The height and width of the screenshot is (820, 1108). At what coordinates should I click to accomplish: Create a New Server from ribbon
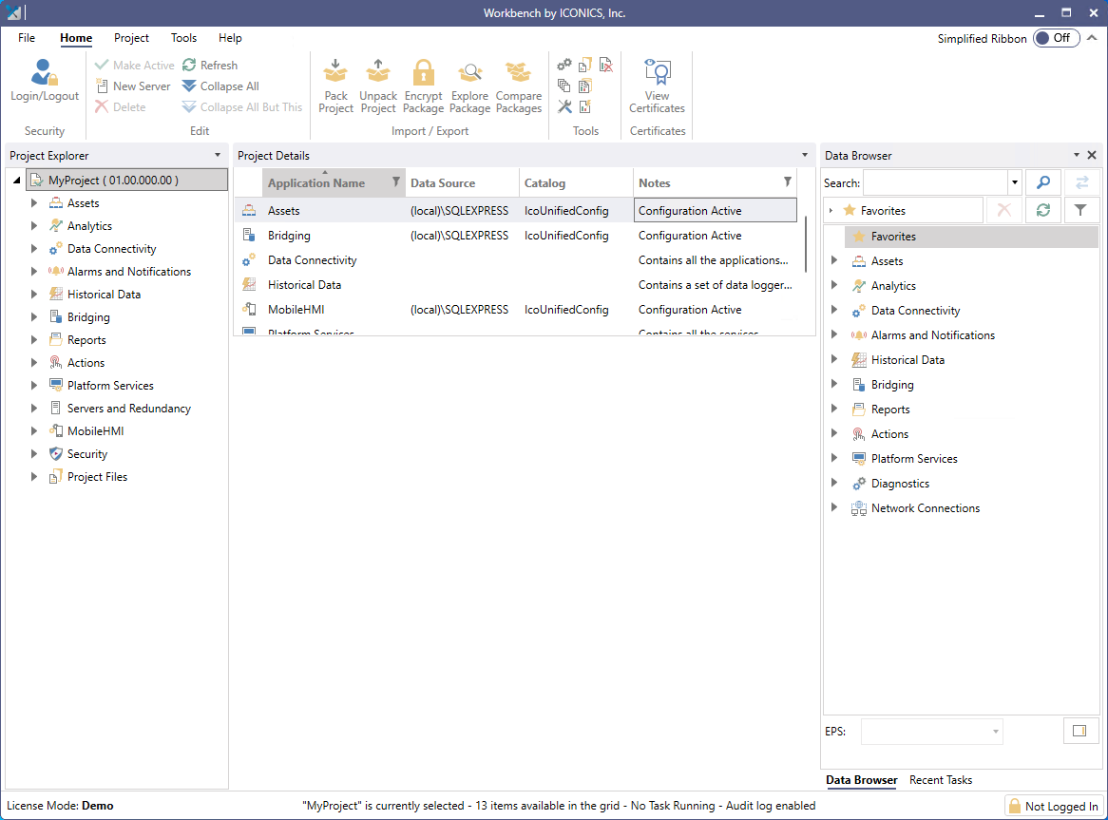pyautogui.click(x=133, y=86)
